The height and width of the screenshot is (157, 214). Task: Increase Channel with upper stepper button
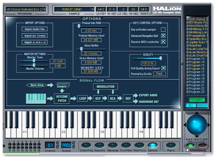[58, 143]
